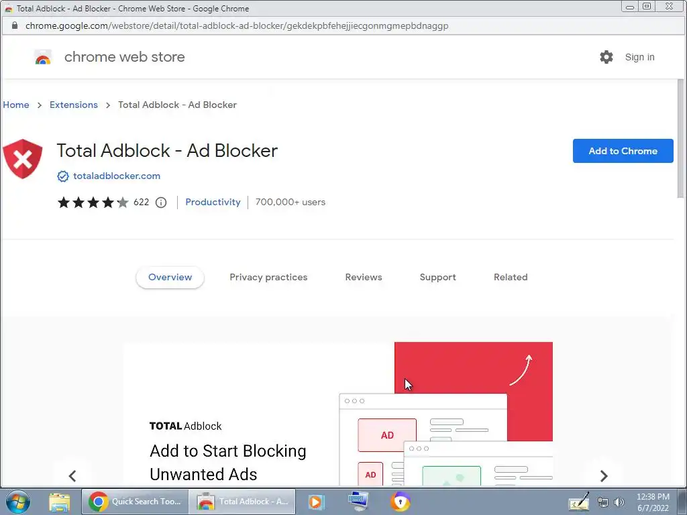This screenshot has height=515, width=687.
Task: Select the Overview tab
Action: 170,277
